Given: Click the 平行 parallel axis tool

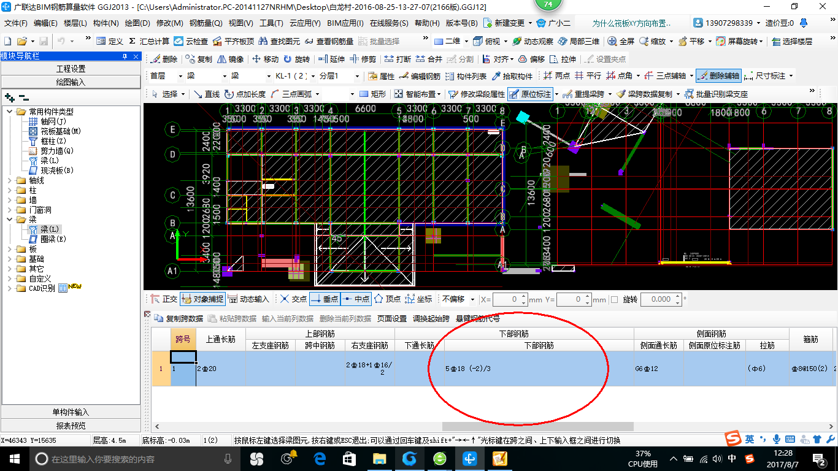Looking at the screenshot, I should tap(588, 77).
